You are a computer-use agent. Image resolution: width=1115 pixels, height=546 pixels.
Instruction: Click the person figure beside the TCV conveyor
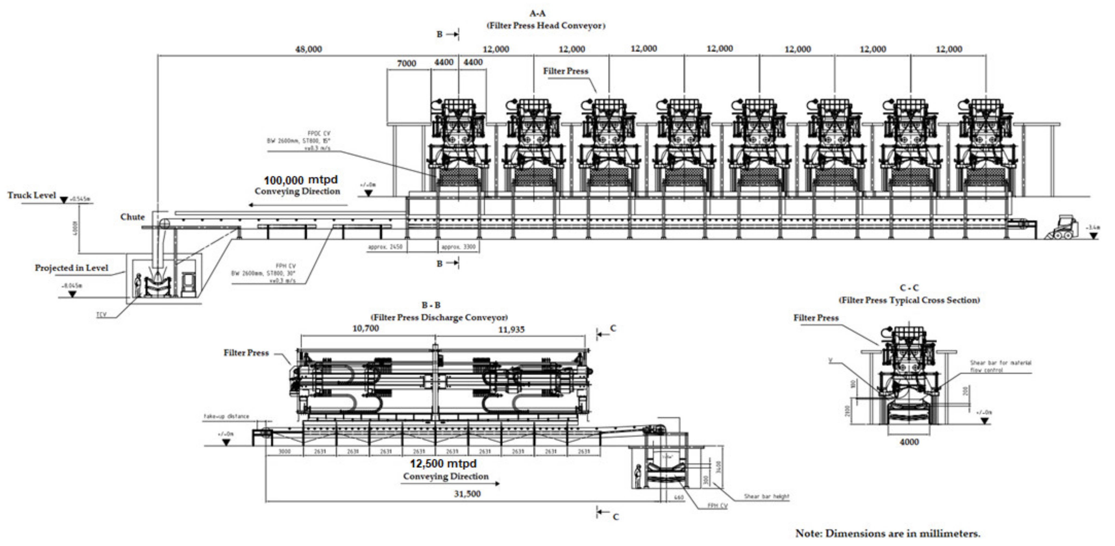click(138, 285)
